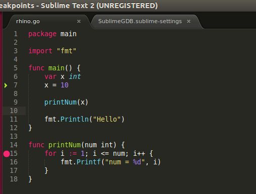Screen dimensions: 256x194
Task: Click the italic 'int' type on line 6
Action: (75, 76)
